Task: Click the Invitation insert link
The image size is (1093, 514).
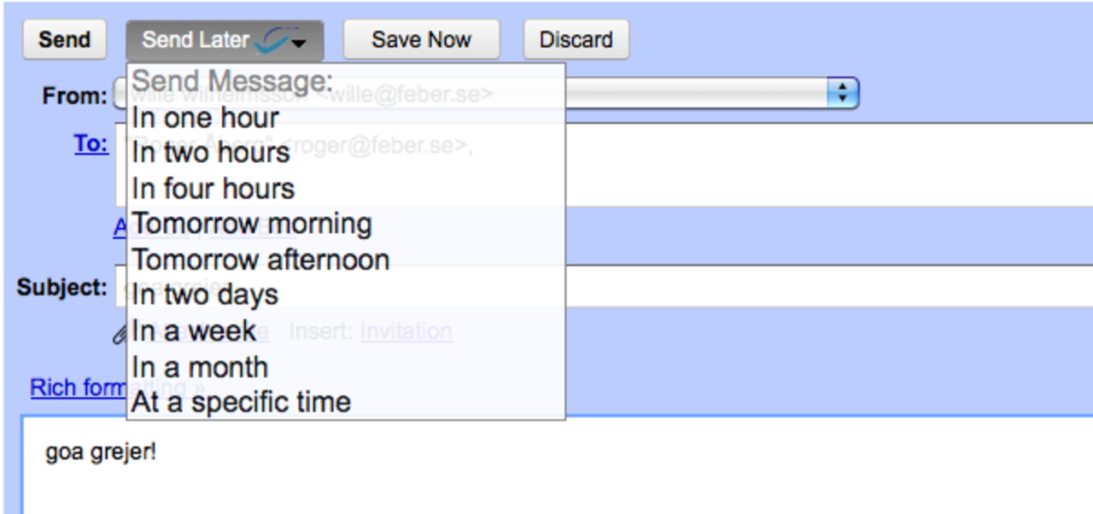Action: tap(406, 331)
